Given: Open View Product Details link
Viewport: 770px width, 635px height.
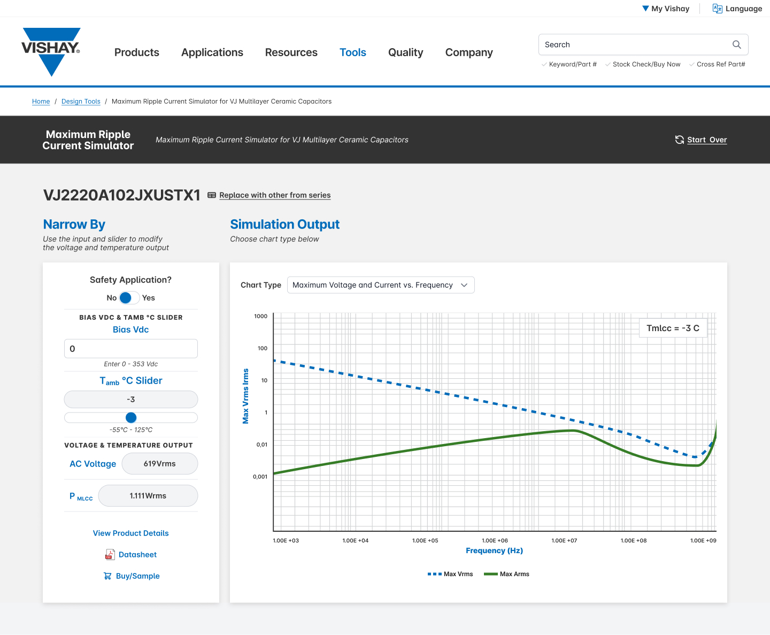Looking at the screenshot, I should pos(131,533).
